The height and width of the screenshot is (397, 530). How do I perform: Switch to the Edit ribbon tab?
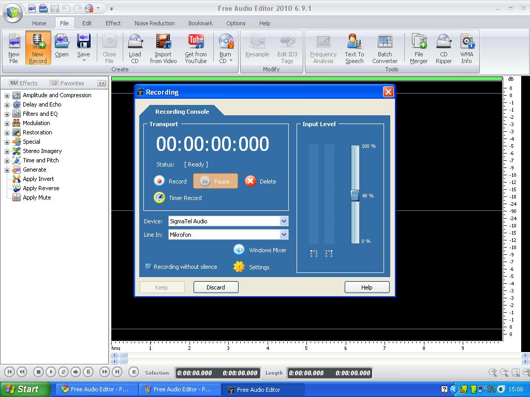87,23
